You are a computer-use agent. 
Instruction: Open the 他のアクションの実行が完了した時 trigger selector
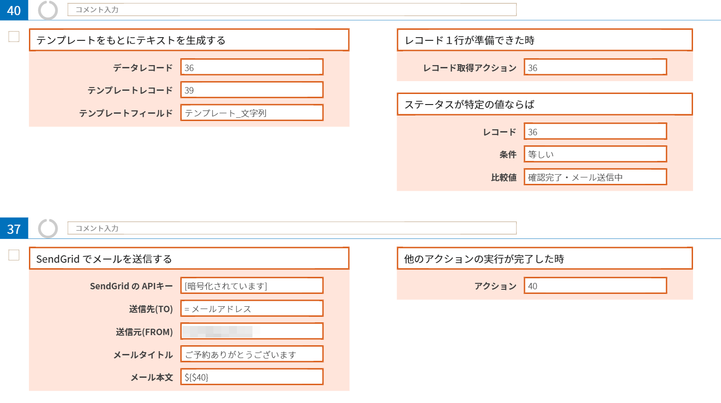pos(545,259)
